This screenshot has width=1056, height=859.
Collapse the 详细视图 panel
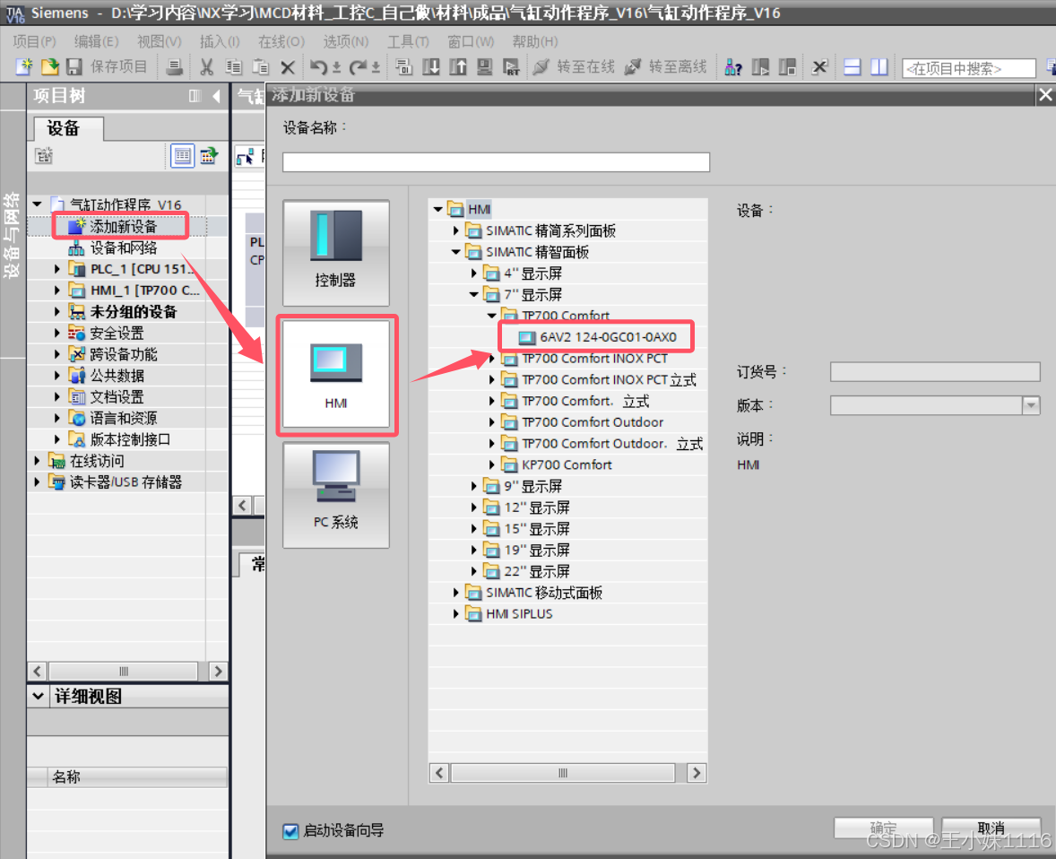point(39,697)
